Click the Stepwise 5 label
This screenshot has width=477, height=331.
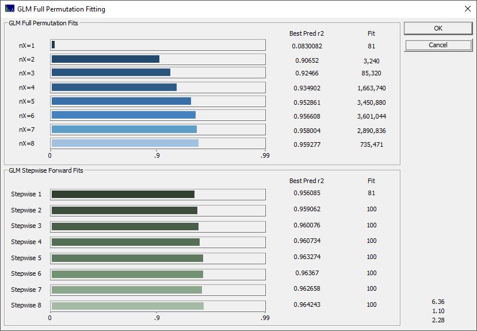[26, 258]
